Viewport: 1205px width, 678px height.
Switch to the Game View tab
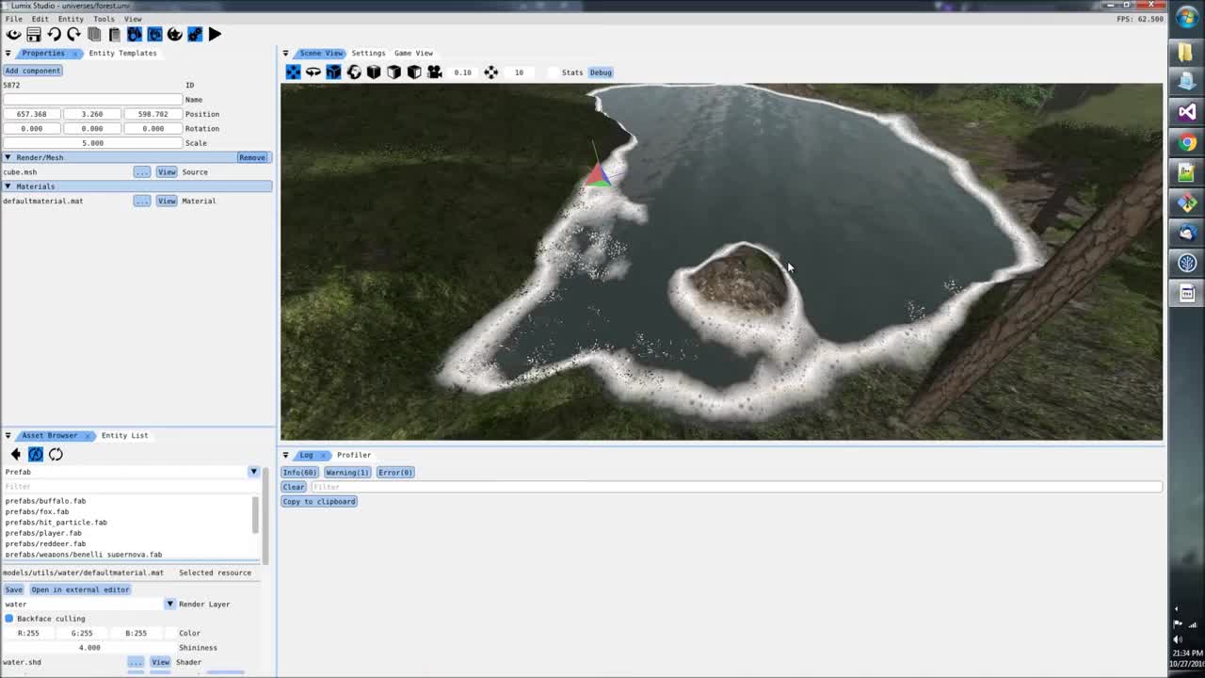tap(413, 54)
